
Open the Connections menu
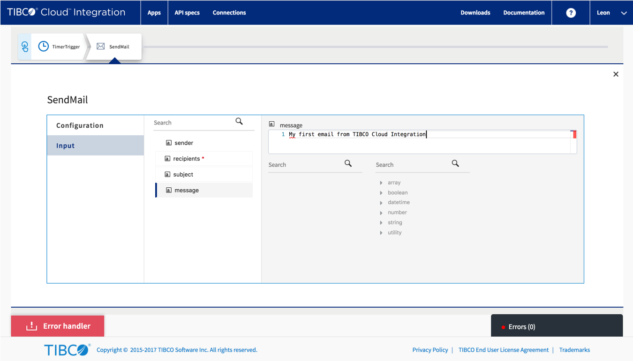229,13
